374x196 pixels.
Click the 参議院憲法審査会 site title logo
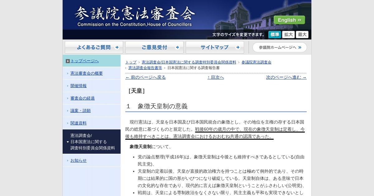[x=135, y=16]
